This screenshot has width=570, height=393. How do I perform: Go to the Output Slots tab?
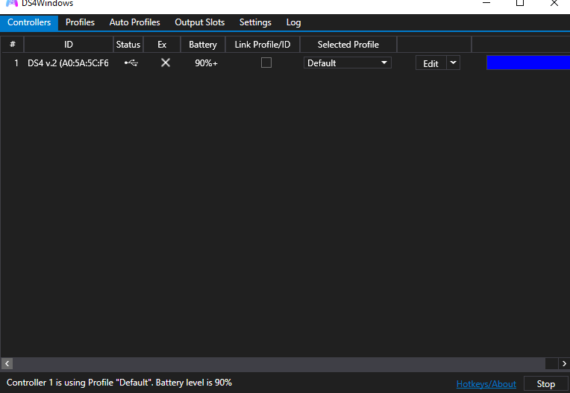pos(199,22)
